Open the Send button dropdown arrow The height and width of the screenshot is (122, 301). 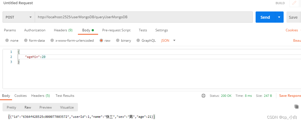coord(279,17)
